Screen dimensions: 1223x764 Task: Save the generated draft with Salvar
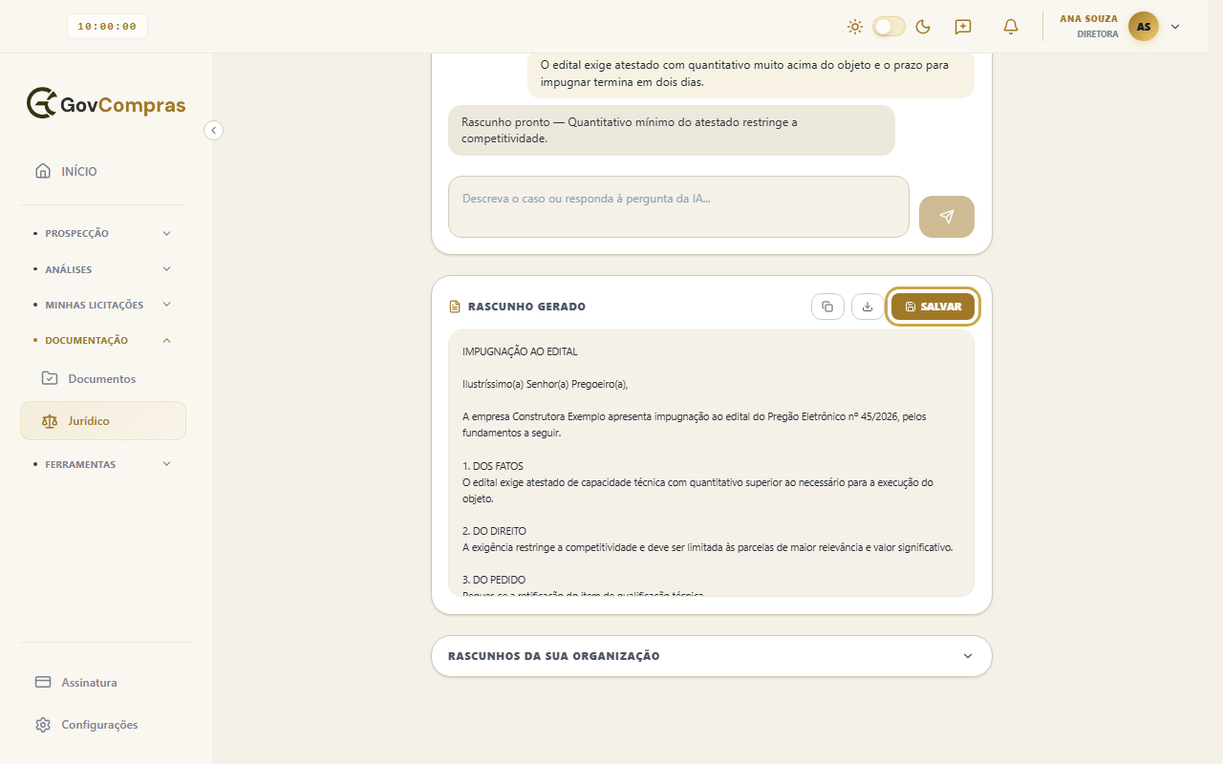[933, 307]
